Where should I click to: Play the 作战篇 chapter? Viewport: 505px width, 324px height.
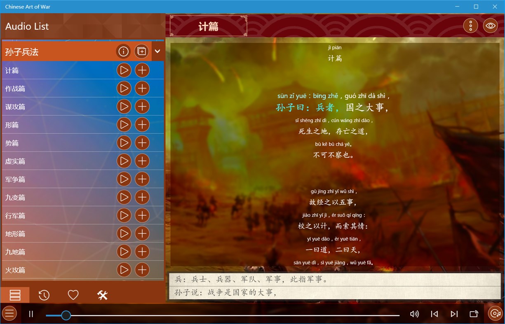click(124, 88)
